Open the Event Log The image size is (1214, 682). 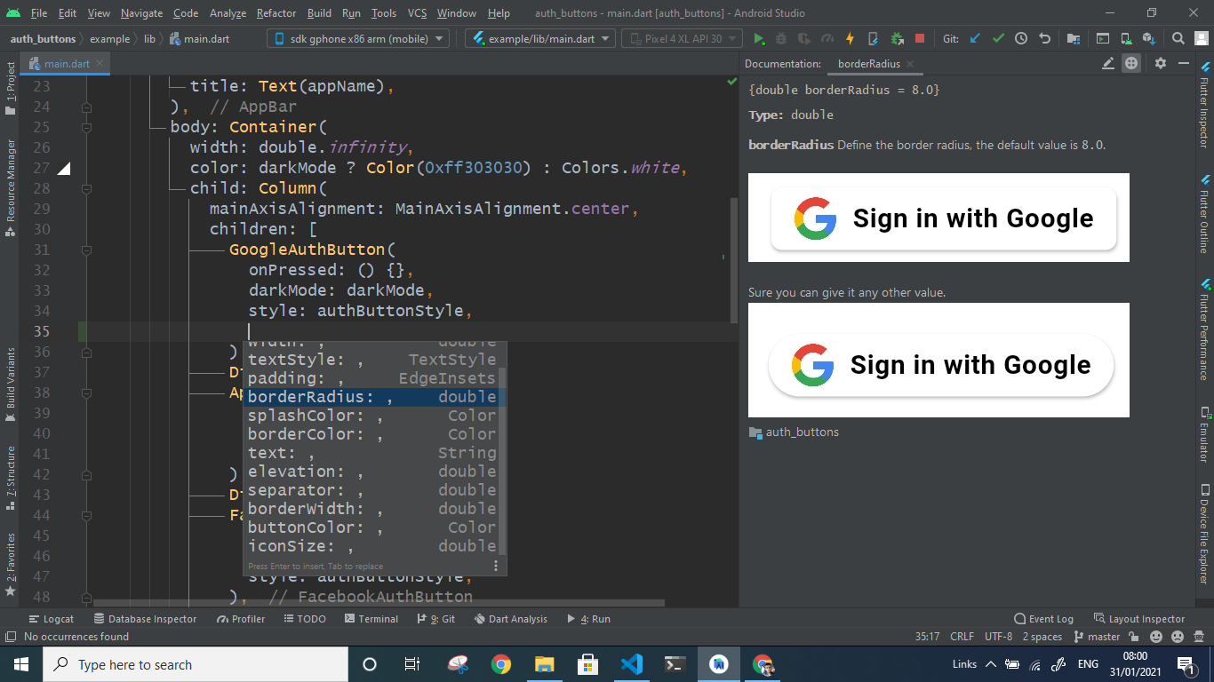tap(1043, 619)
